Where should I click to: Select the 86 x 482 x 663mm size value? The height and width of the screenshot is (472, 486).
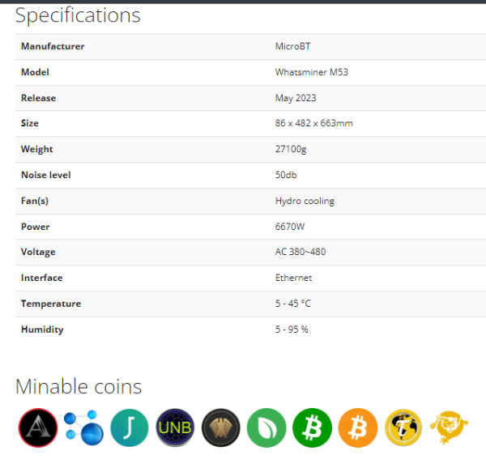314,123
